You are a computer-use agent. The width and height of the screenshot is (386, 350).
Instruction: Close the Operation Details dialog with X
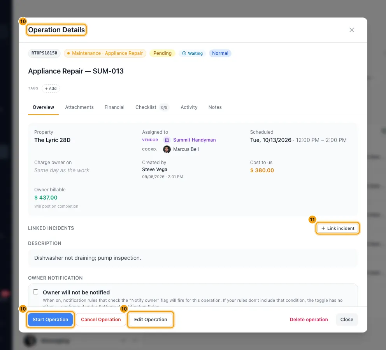pos(351,30)
